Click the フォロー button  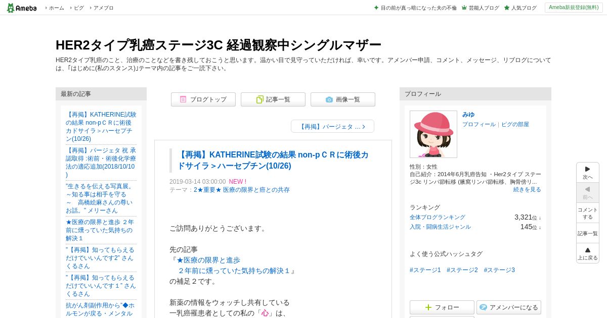tap(442, 307)
